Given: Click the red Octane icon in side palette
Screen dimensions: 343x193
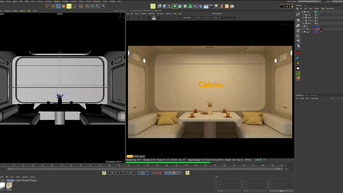Looking at the screenshot, I should [x=298, y=53].
